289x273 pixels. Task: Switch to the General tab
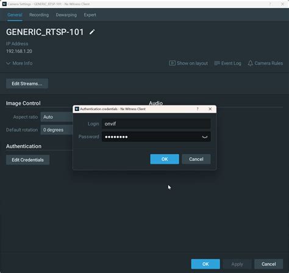[15, 15]
